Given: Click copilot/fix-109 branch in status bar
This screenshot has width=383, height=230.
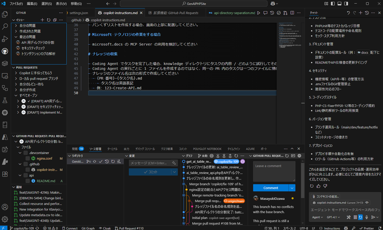Looking at the screenshot, I should 22,228.
